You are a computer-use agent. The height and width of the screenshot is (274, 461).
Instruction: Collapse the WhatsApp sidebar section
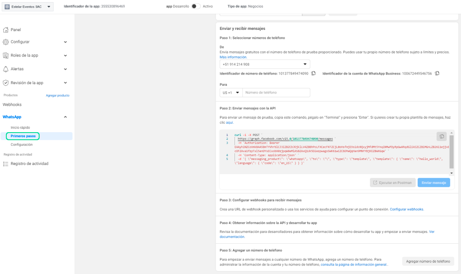pyautogui.click(x=65, y=117)
